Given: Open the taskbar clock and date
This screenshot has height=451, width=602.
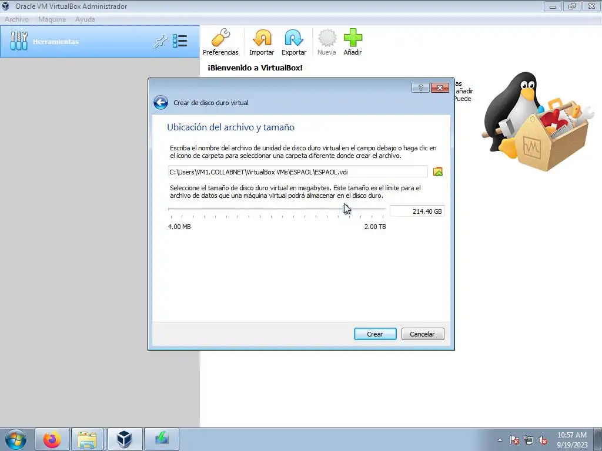Looking at the screenshot, I should [572, 440].
